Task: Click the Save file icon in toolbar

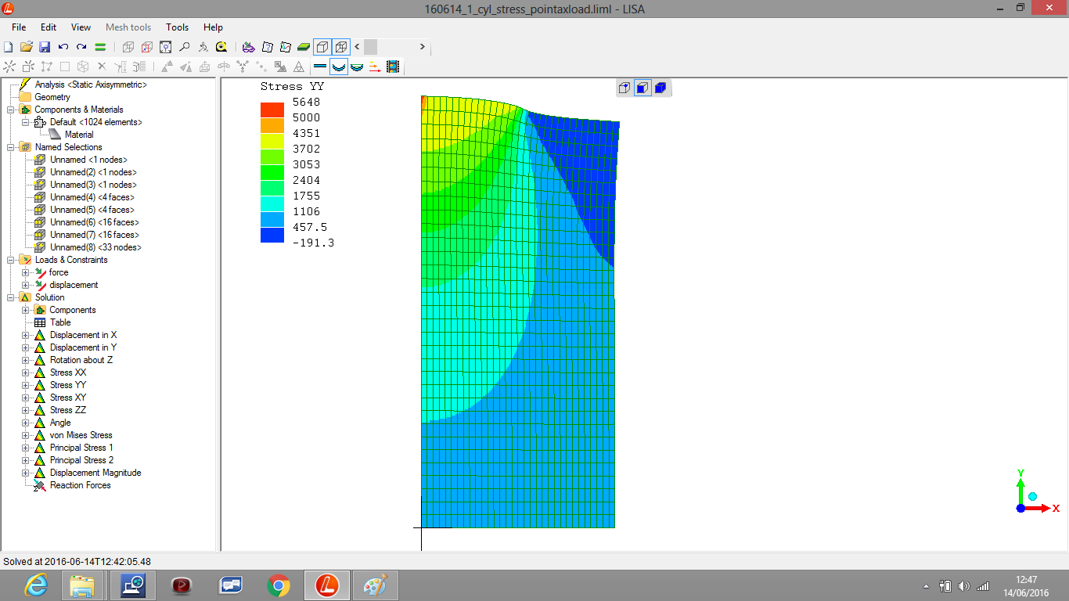Action: (45, 47)
